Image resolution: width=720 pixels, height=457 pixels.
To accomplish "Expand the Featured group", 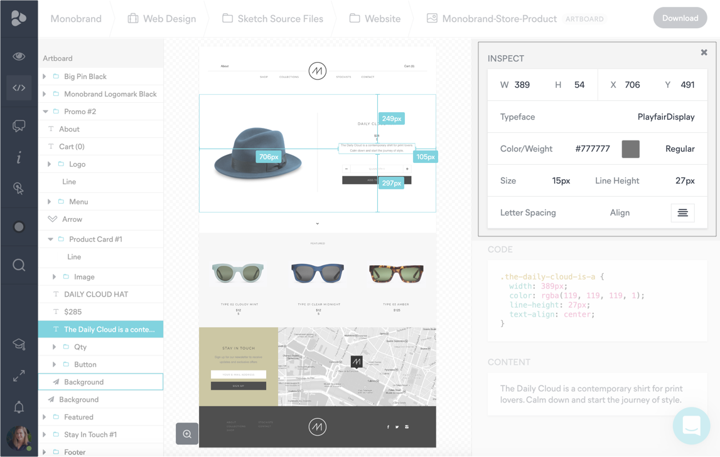I will coord(45,417).
